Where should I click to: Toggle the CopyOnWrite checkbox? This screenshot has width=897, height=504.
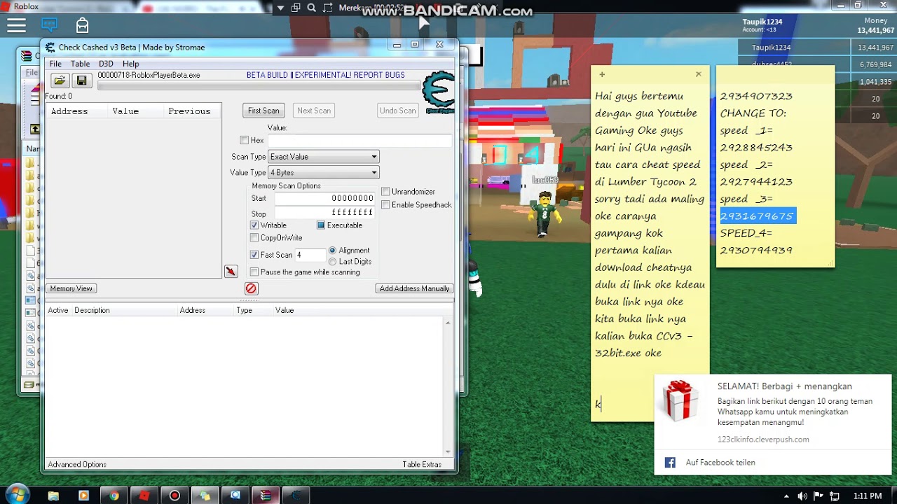pyautogui.click(x=254, y=238)
